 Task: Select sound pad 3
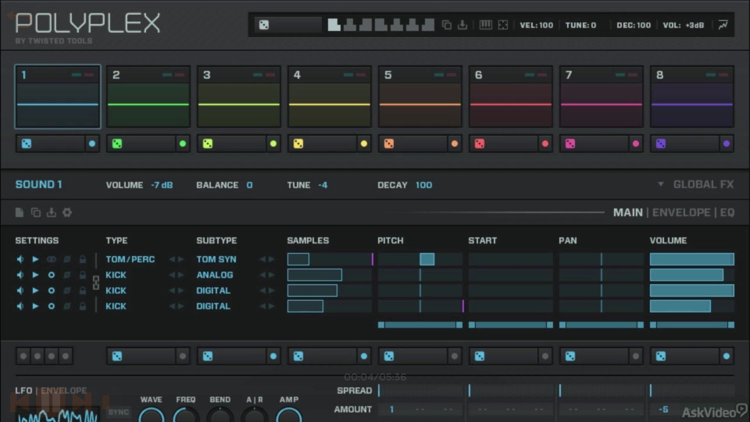[x=239, y=97]
